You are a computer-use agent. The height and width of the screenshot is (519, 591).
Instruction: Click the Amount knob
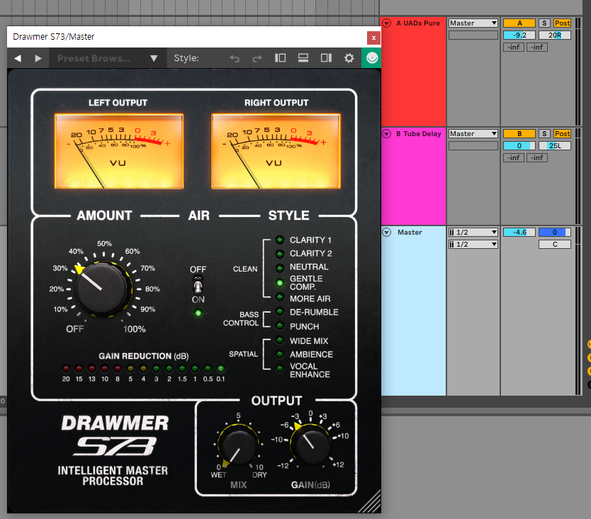tap(102, 289)
